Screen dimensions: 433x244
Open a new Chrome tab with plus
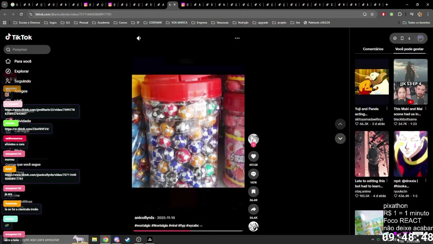[x=387, y=5]
